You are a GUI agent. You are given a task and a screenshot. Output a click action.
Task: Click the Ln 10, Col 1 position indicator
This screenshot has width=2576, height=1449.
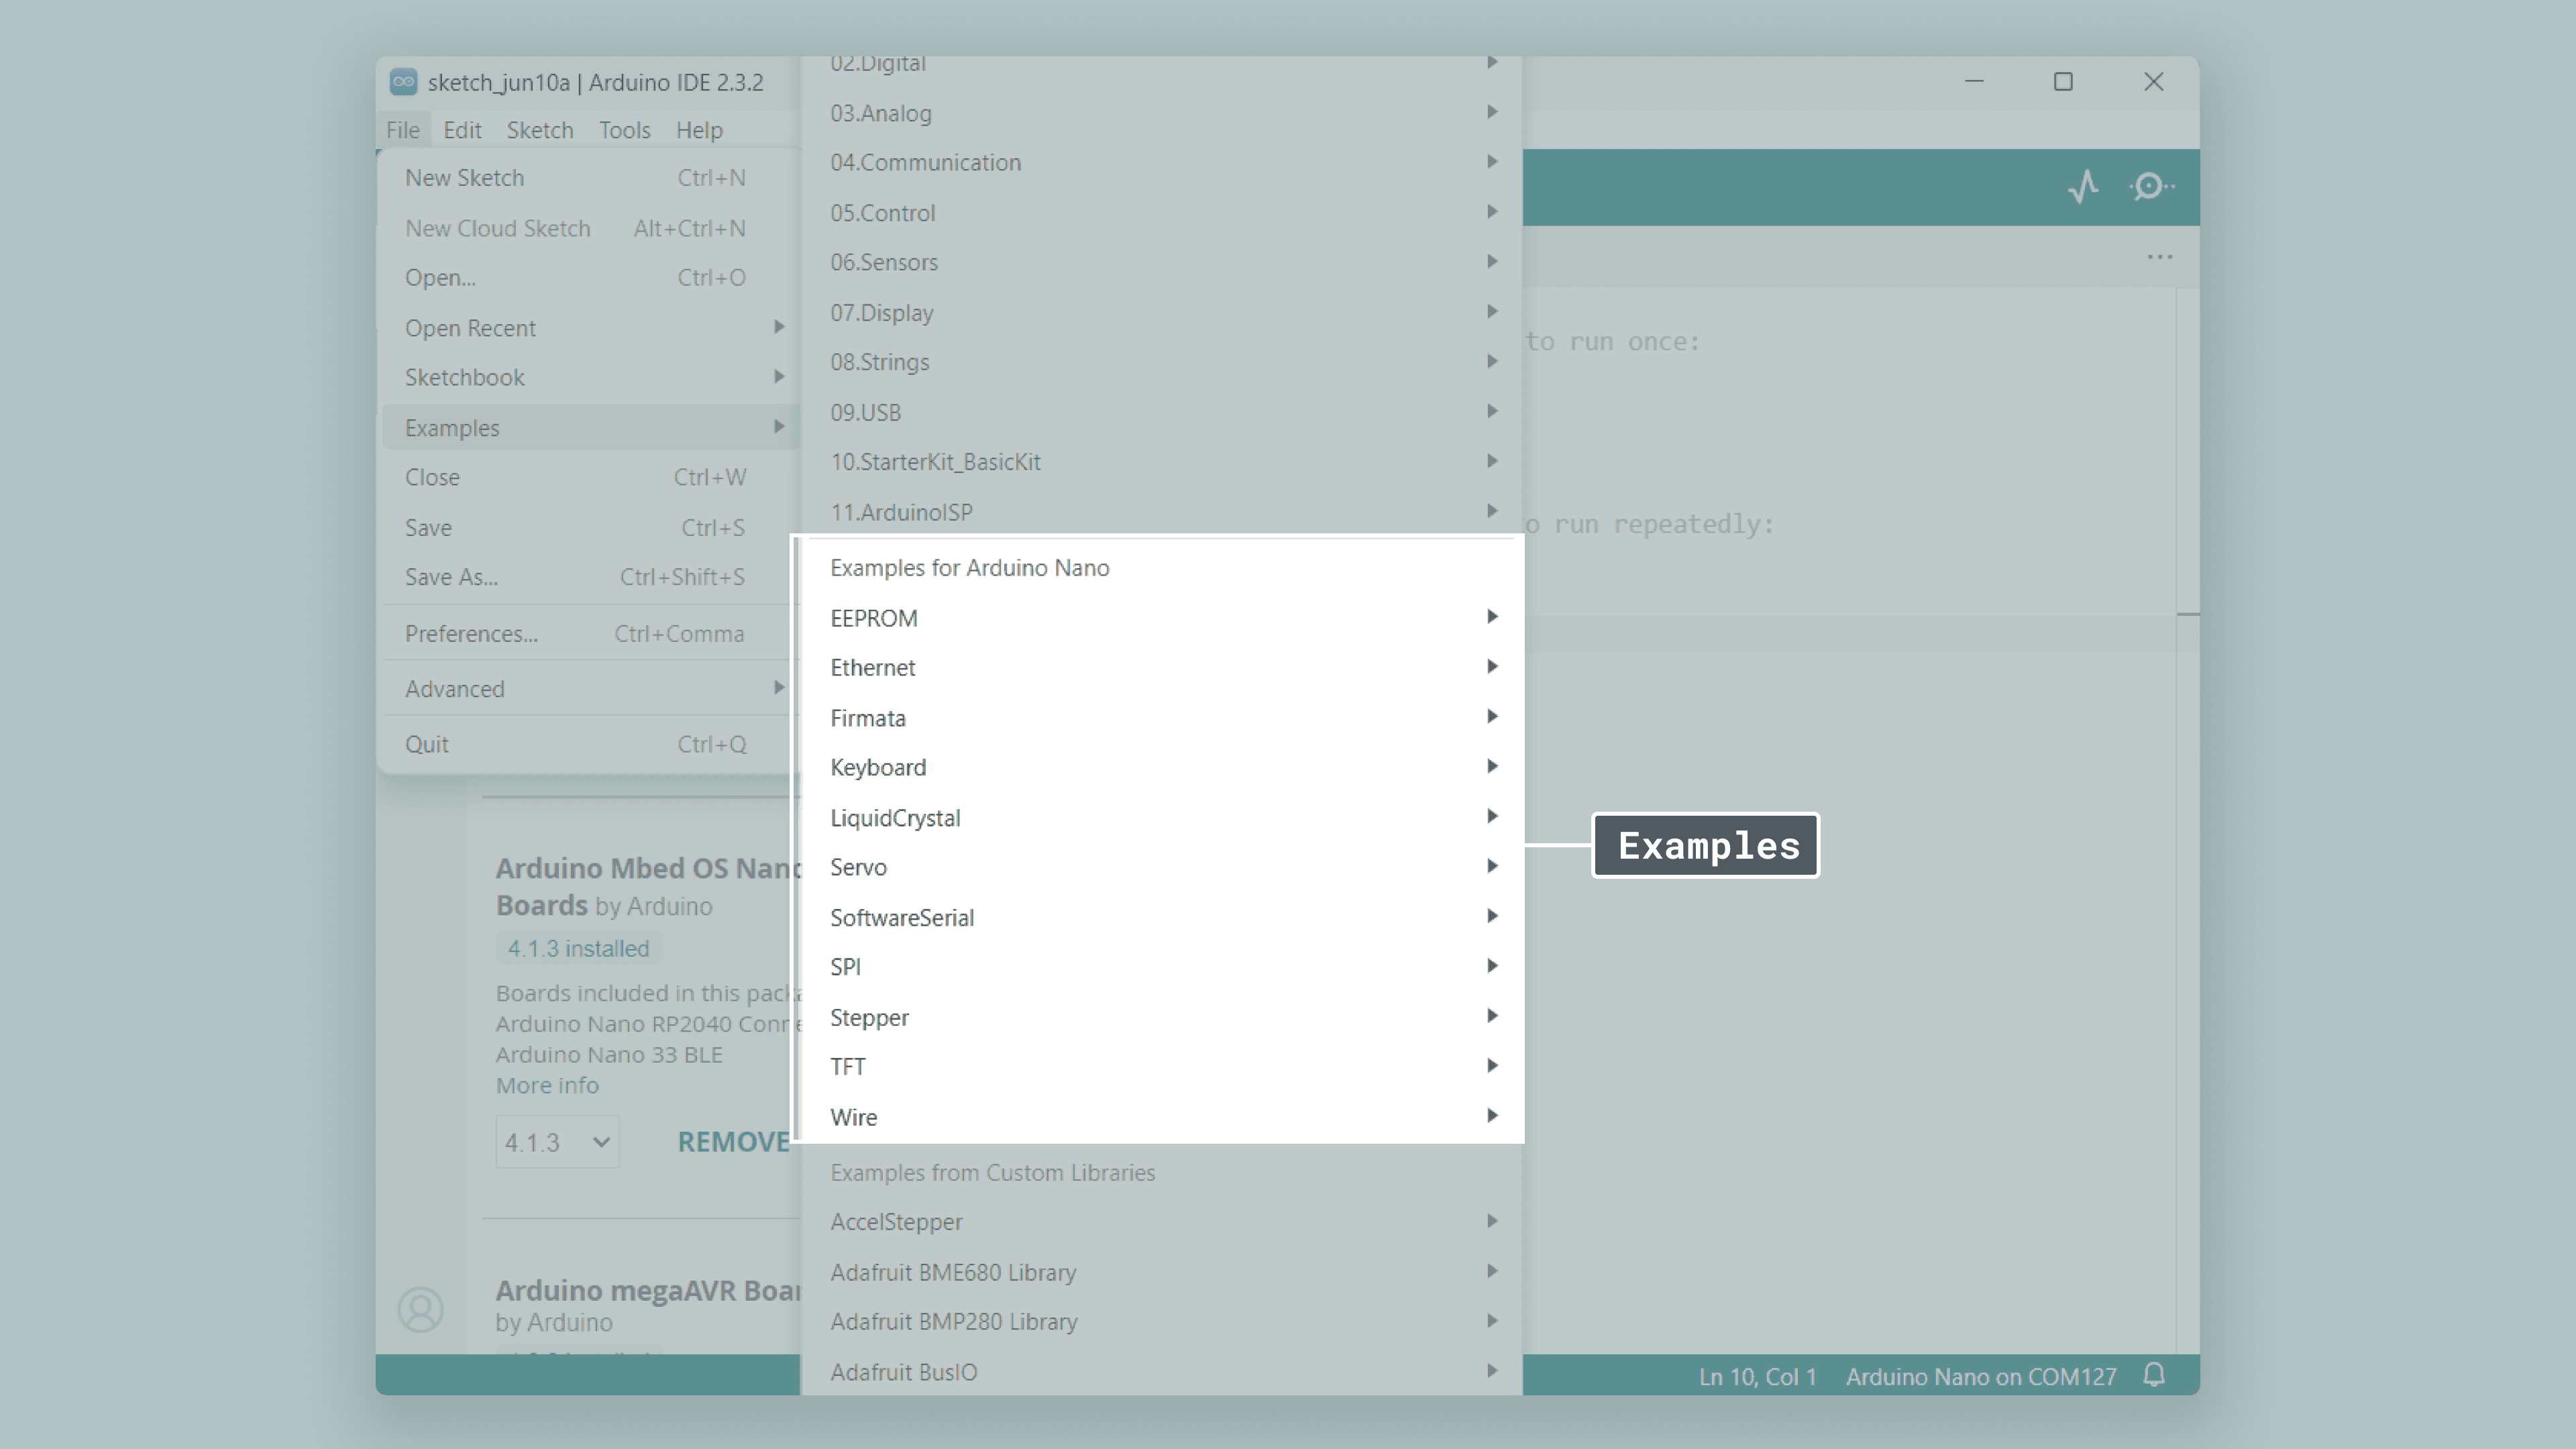pyautogui.click(x=1757, y=1377)
